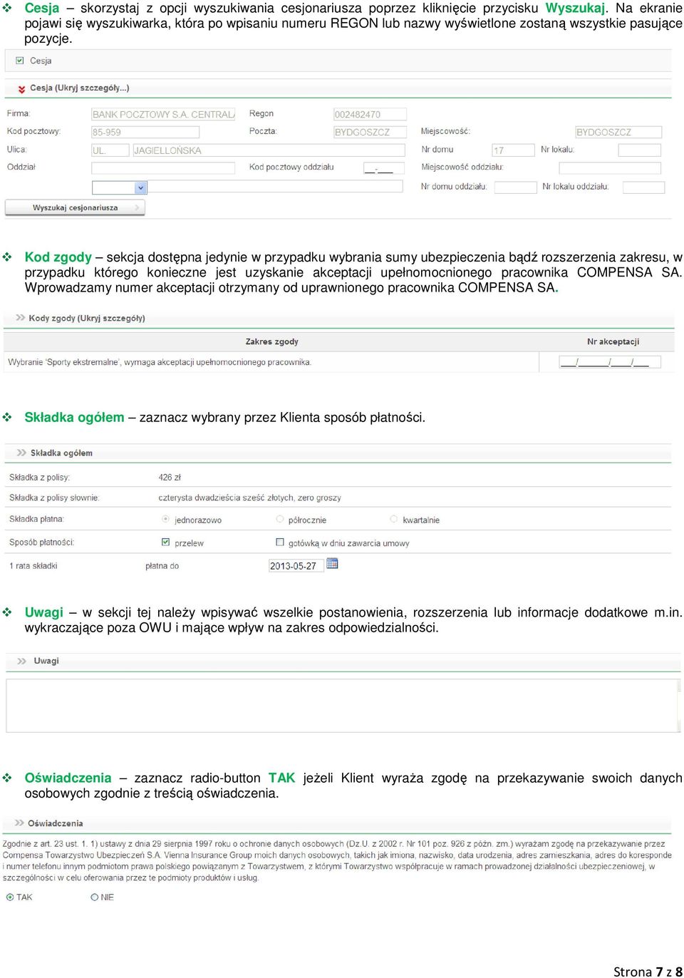Image resolution: width=684 pixels, height=978 pixels.
Task: Click the Firma input field
Action: pos(163,114)
